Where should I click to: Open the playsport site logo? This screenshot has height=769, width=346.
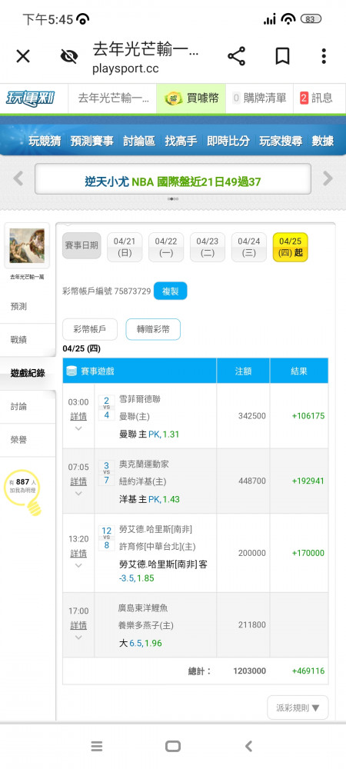[x=31, y=98]
